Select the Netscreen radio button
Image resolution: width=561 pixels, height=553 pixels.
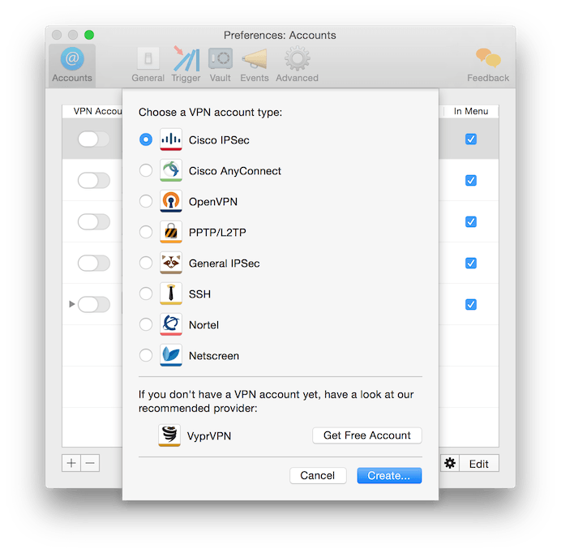pos(146,356)
